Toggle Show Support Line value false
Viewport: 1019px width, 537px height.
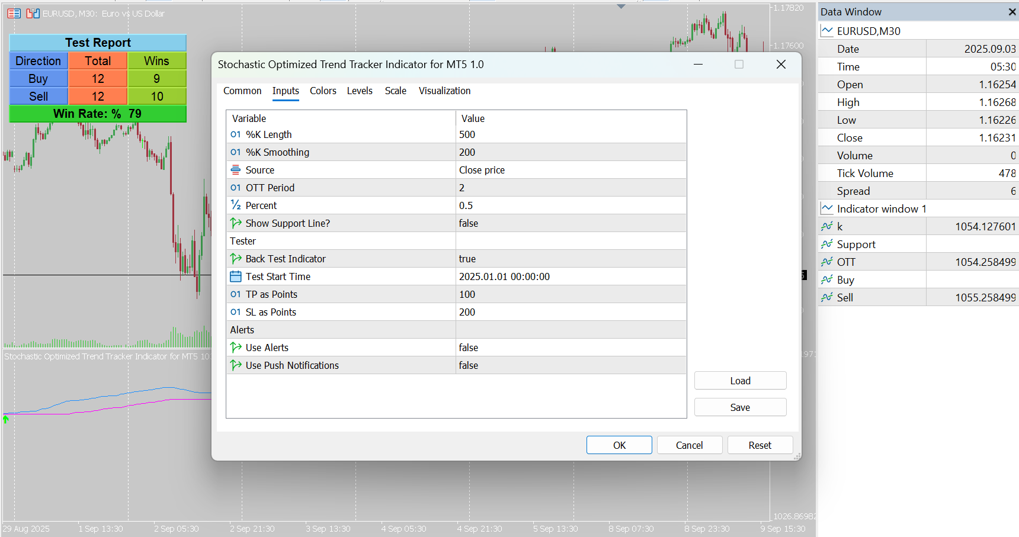coord(571,223)
